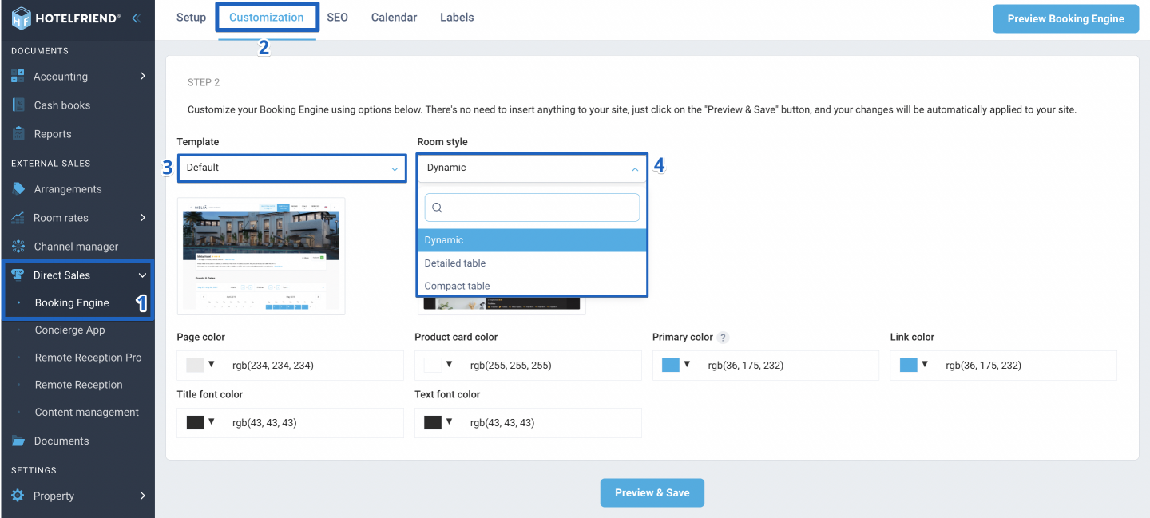Click the Room rates chart icon
This screenshot has height=518, width=1150.
click(x=18, y=218)
